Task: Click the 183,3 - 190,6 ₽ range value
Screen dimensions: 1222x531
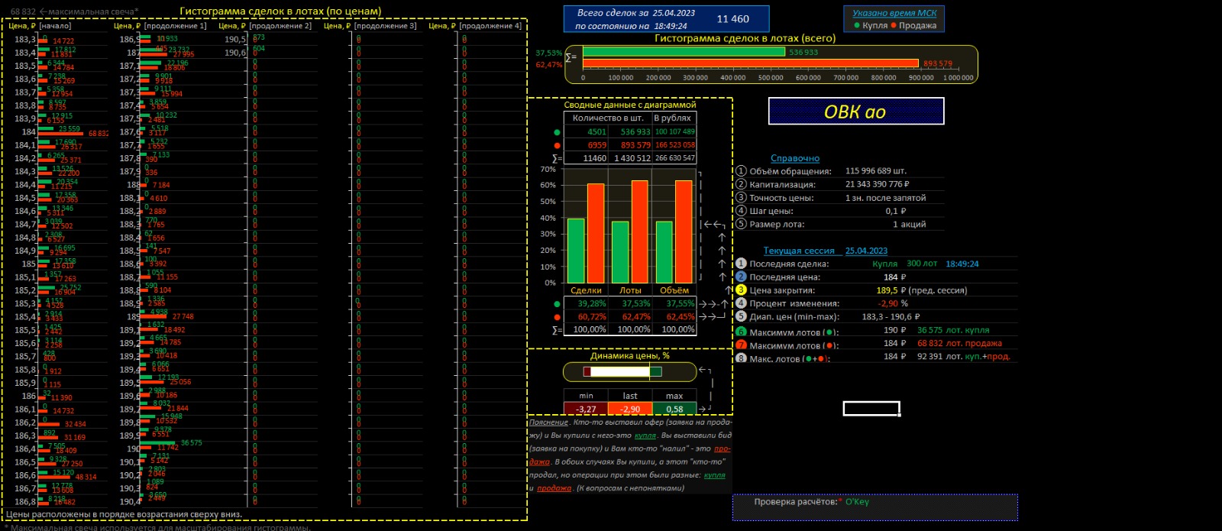Action: [891, 316]
